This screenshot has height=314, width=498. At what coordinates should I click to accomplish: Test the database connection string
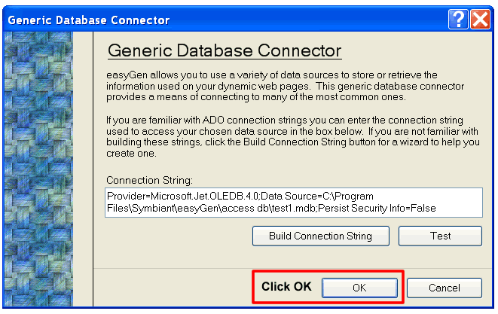(x=440, y=236)
